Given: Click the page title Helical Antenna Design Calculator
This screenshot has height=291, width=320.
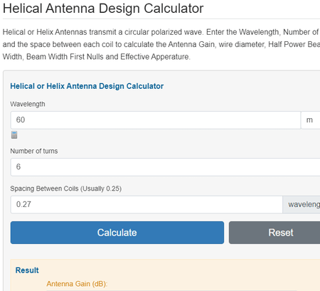Looking at the screenshot, I should pos(103,9).
